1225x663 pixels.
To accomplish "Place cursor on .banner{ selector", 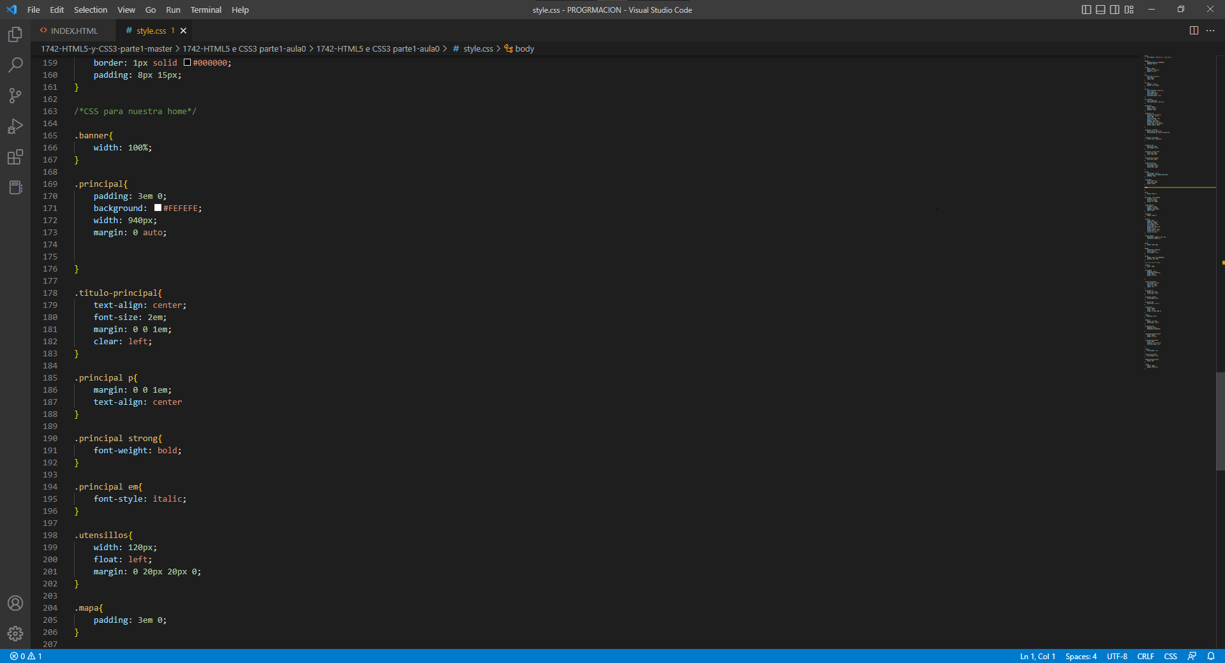I will point(93,135).
